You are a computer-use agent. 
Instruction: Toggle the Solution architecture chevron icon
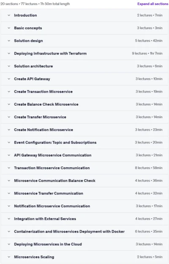click(9, 66)
